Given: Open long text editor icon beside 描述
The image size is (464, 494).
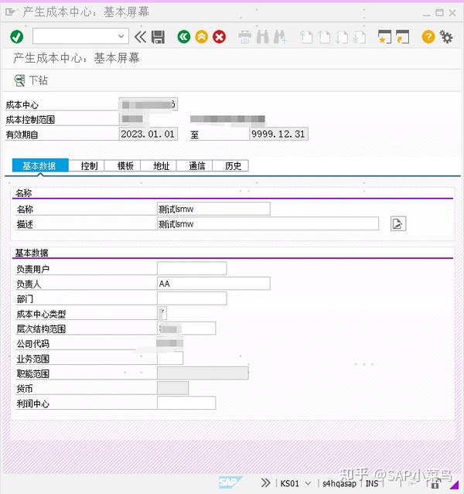Looking at the screenshot, I should [398, 223].
